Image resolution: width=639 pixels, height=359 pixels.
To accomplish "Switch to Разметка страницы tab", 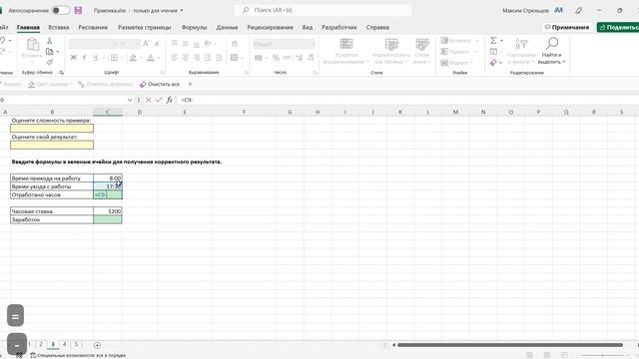I will 144,27.
